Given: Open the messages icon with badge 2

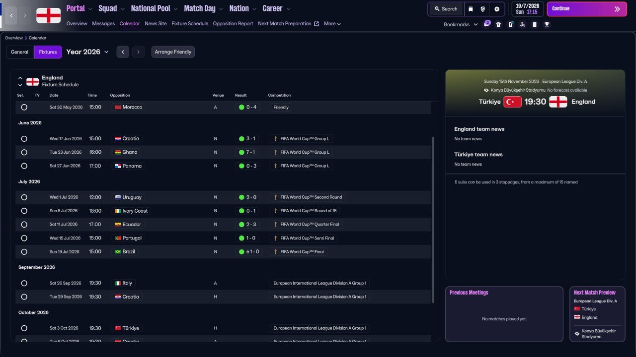Looking at the screenshot, I should click(486, 24).
